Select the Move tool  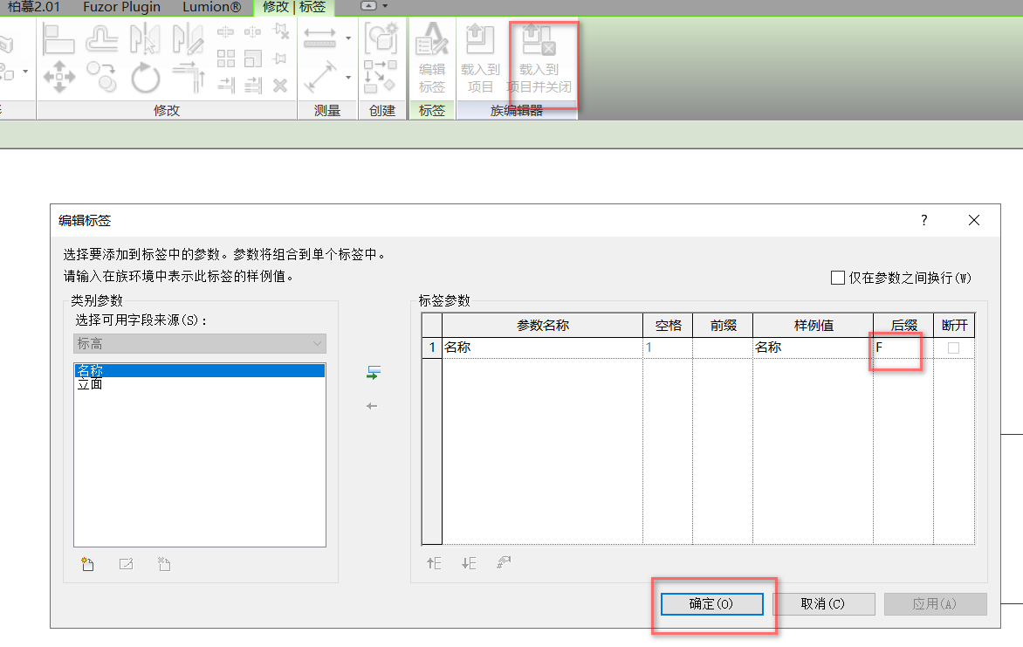[58, 76]
